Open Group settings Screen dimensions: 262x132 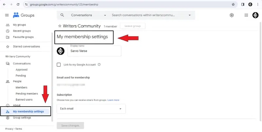pos(22,118)
